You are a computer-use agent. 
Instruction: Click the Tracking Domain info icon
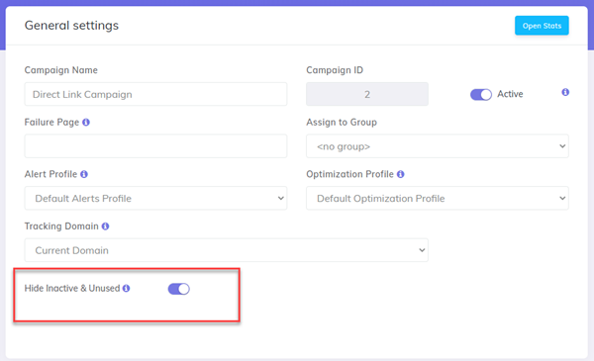[105, 226]
